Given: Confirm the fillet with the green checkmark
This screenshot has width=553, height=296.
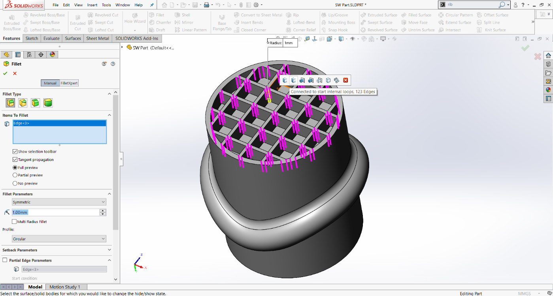Looking at the screenshot, I should [5, 73].
